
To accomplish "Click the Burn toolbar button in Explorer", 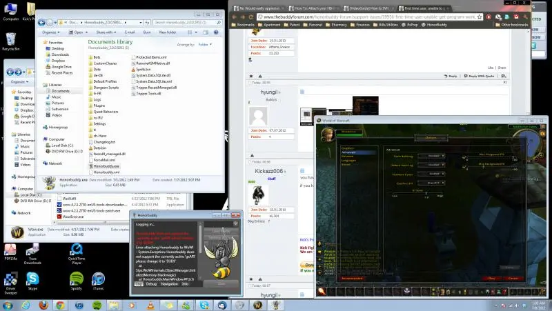I will [x=147, y=32].
